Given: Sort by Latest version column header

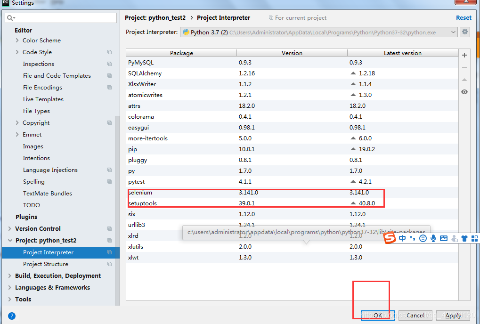Looking at the screenshot, I should coord(403,53).
